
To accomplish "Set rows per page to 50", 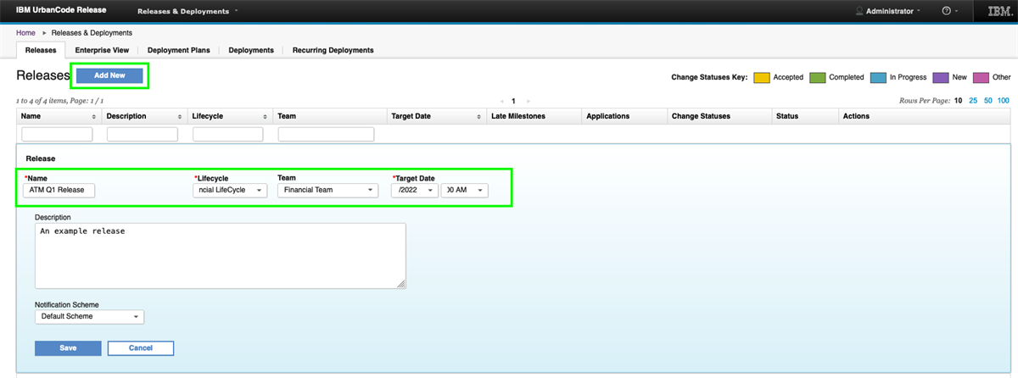I will pos(988,101).
